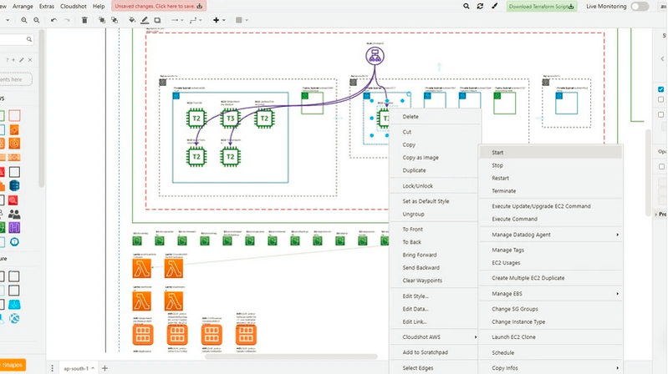Click the search magnifier icon in header
This screenshot has width=668, height=374.
click(465, 6)
